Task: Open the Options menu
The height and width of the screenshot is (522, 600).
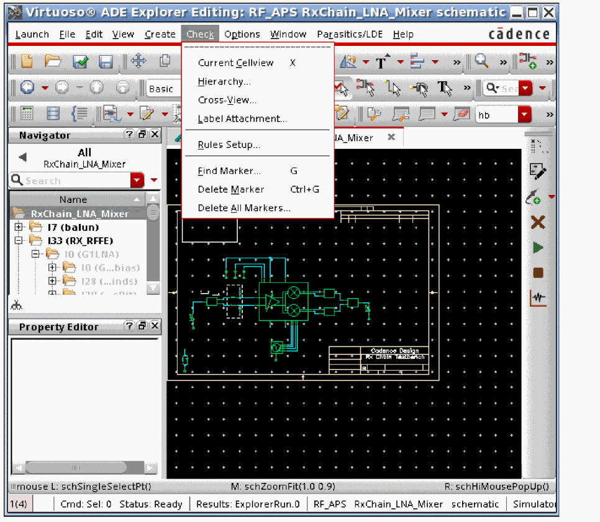Action: coord(242,35)
